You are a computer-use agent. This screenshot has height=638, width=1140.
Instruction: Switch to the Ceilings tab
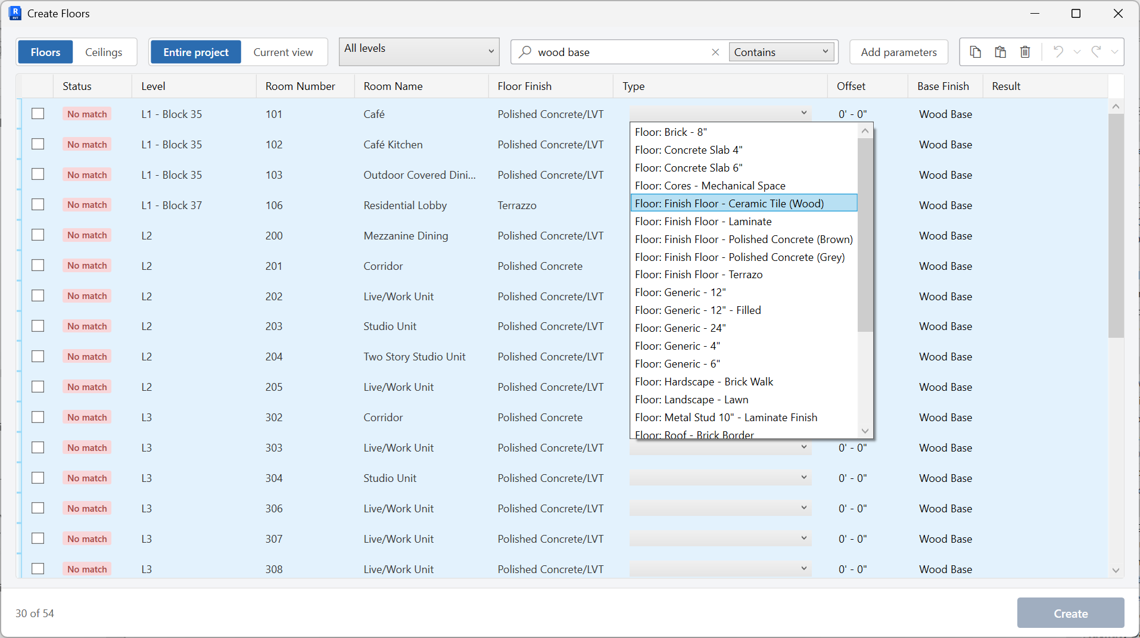click(104, 52)
